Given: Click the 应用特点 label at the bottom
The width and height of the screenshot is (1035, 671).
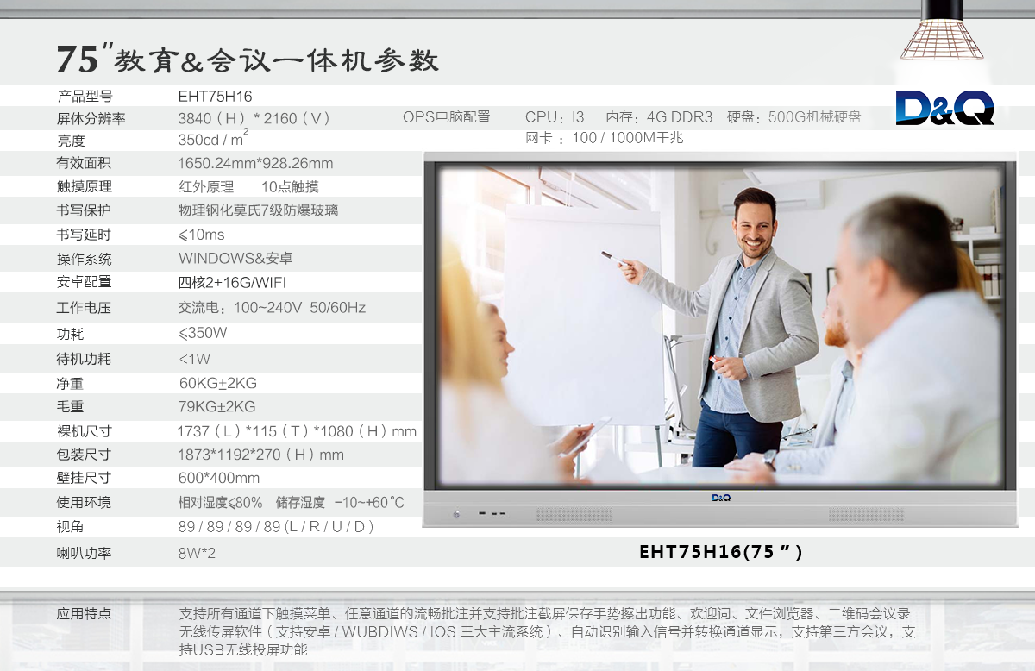Looking at the screenshot, I should click(x=84, y=614).
